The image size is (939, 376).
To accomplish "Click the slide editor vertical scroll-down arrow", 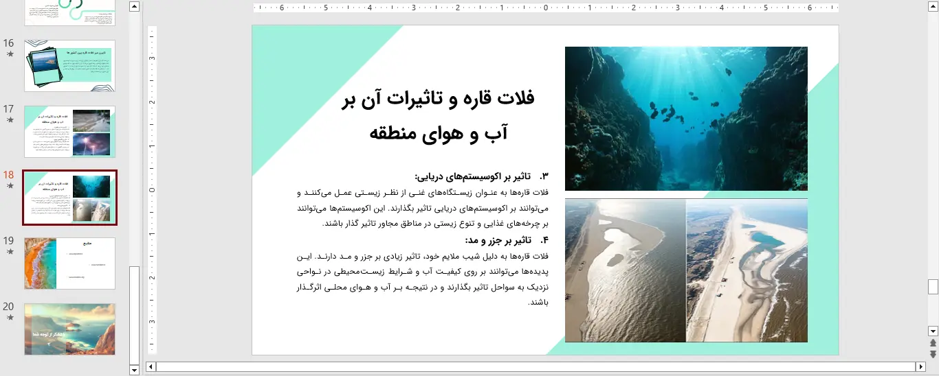I will tap(933, 331).
